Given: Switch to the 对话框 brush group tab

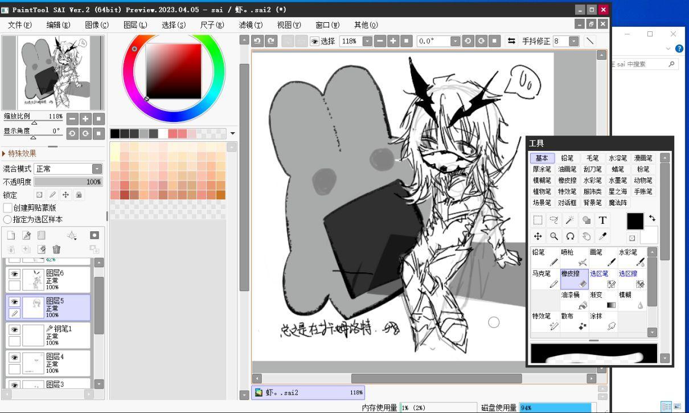Looking at the screenshot, I should click(x=567, y=202).
